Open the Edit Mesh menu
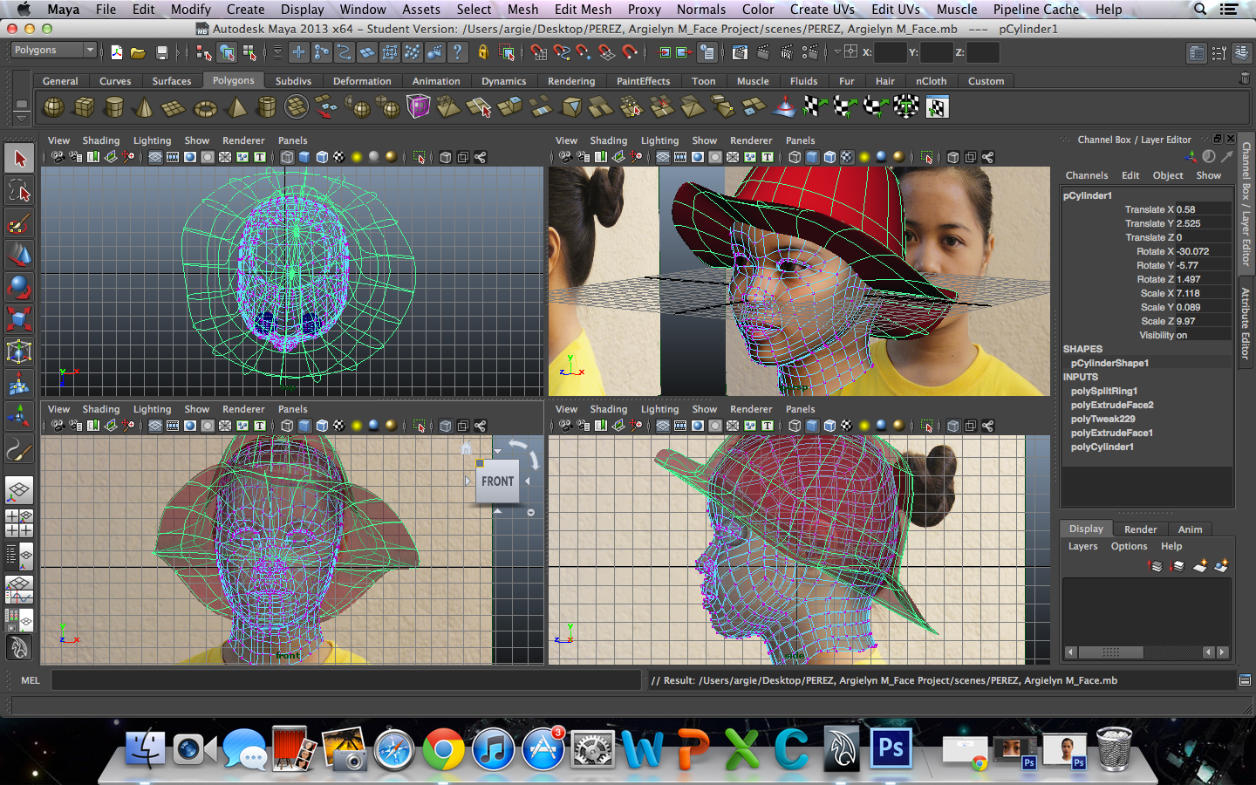 tap(583, 10)
